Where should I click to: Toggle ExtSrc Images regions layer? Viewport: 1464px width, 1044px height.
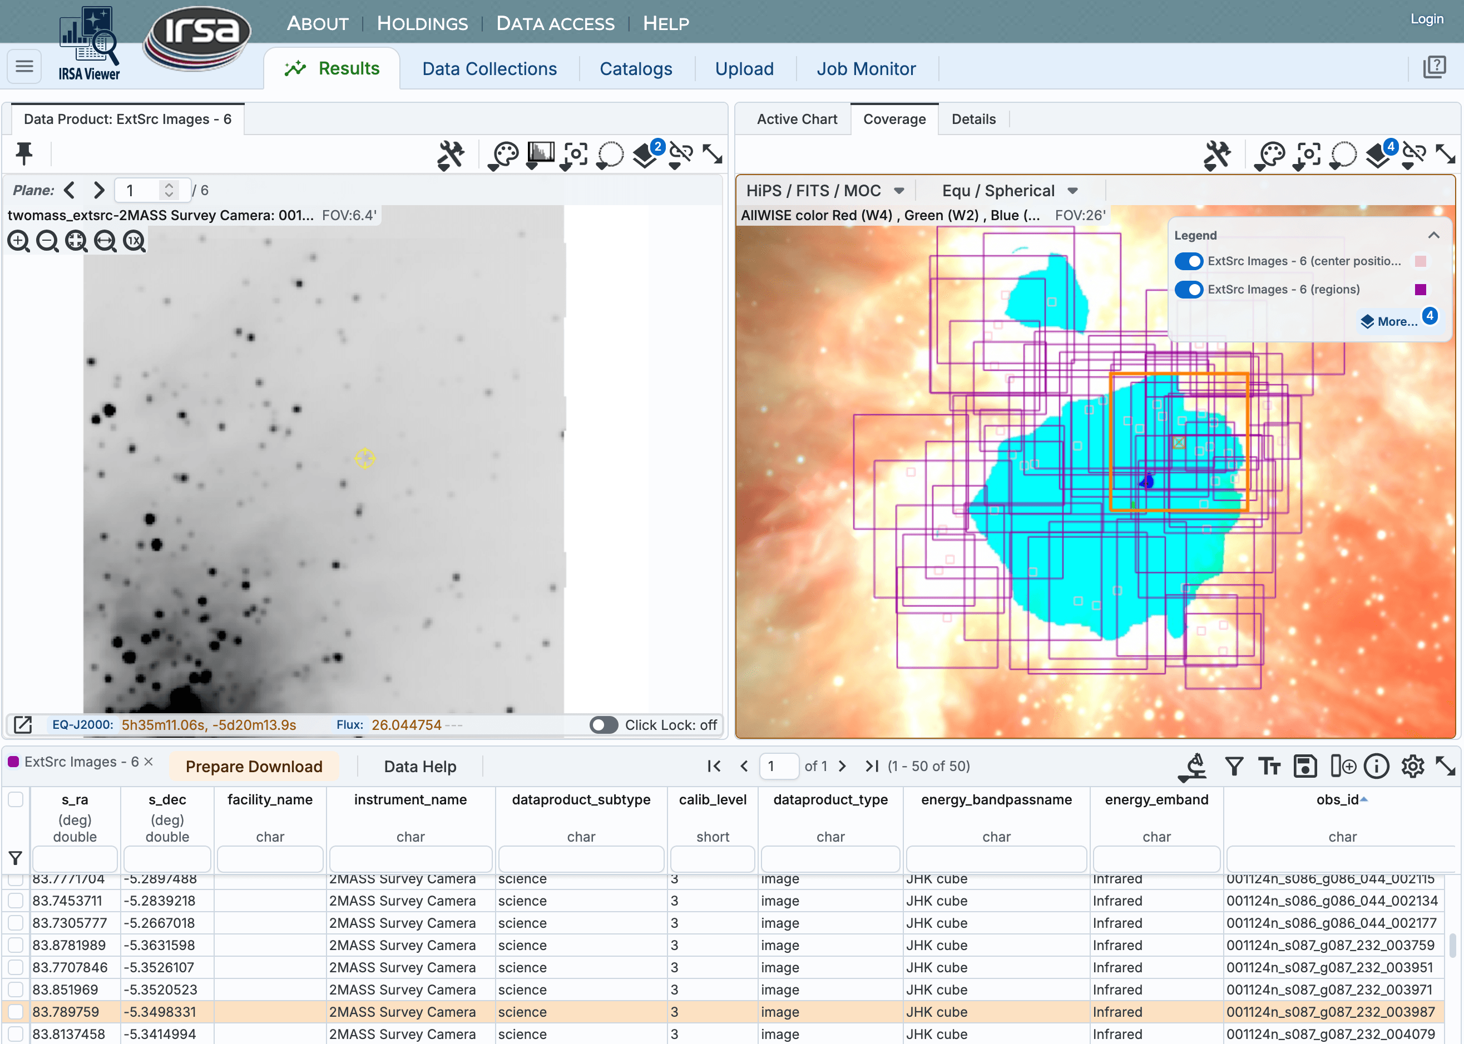tap(1189, 289)
